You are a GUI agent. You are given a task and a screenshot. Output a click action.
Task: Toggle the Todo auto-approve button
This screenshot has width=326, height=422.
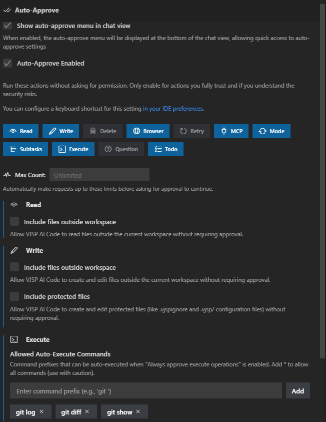pyautogui.click(x=165, y=149)
